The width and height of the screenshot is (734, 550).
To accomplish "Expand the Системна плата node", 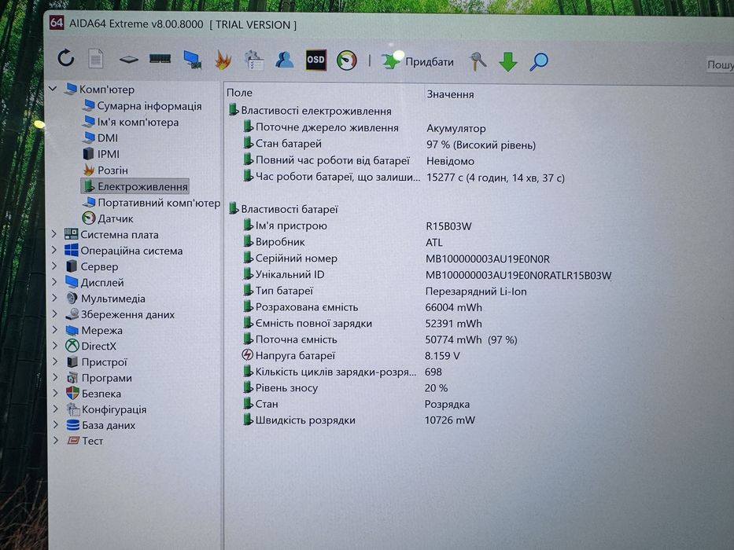I will point(53,234).
